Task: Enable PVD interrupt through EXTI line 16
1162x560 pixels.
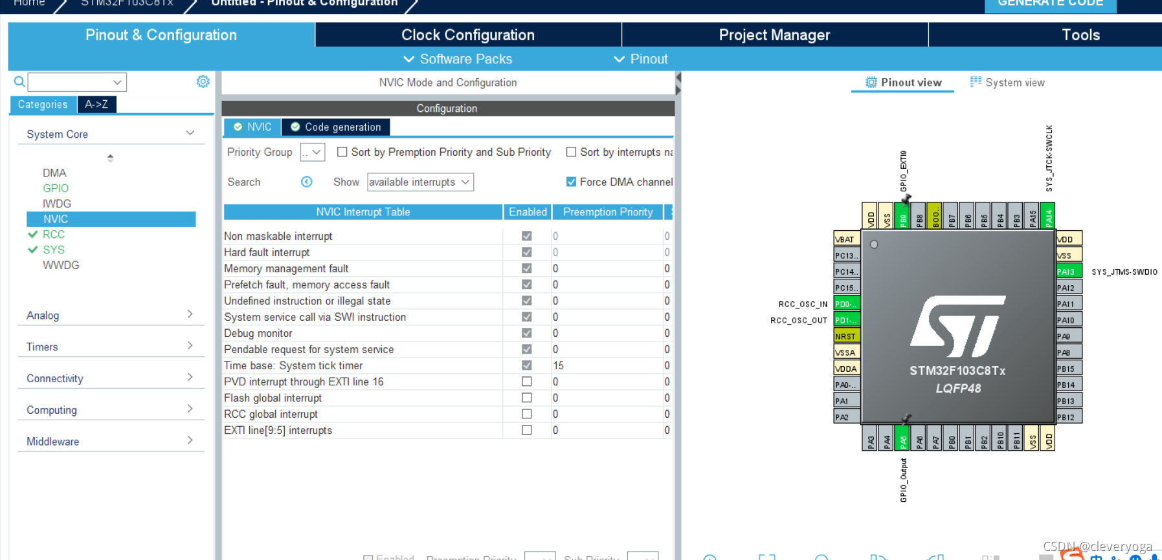Action: point(527,382)
